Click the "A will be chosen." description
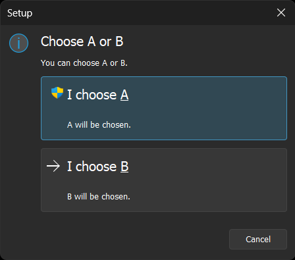 [99, 125]
